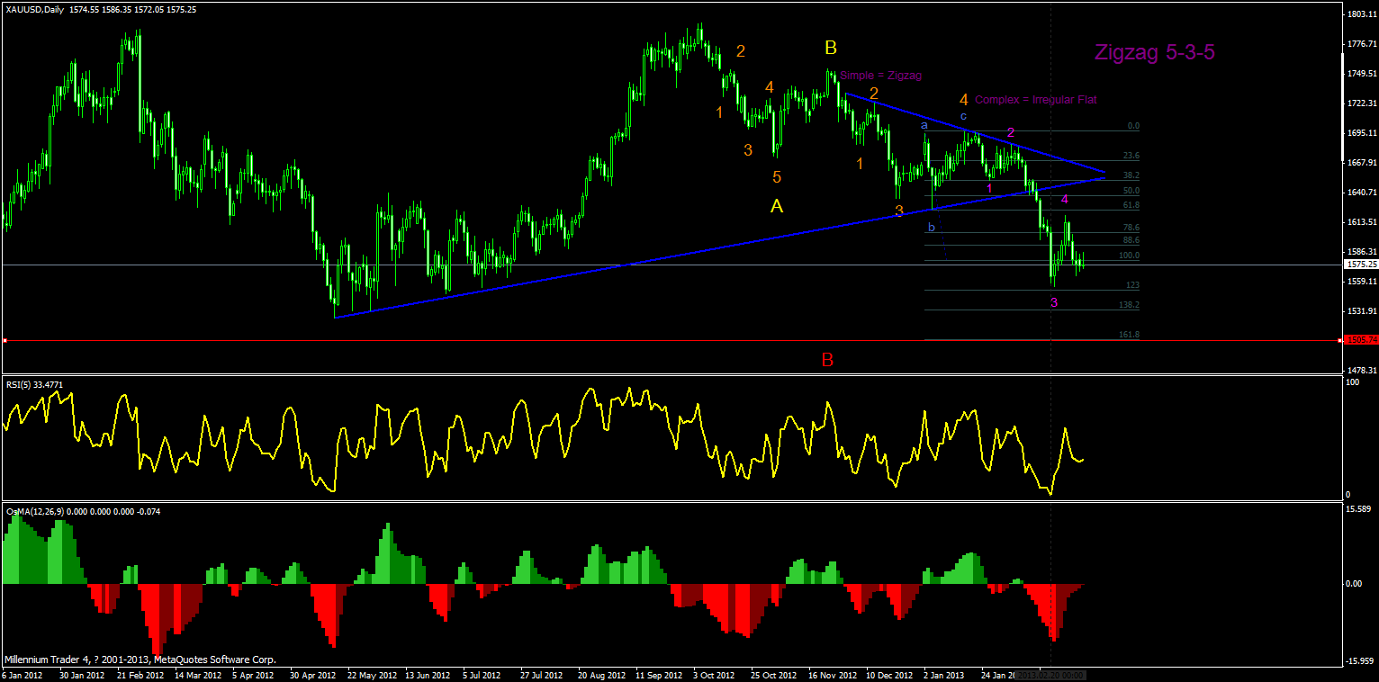Select the purple "Zigzag 5-3-5" title label

point(1155,52)
